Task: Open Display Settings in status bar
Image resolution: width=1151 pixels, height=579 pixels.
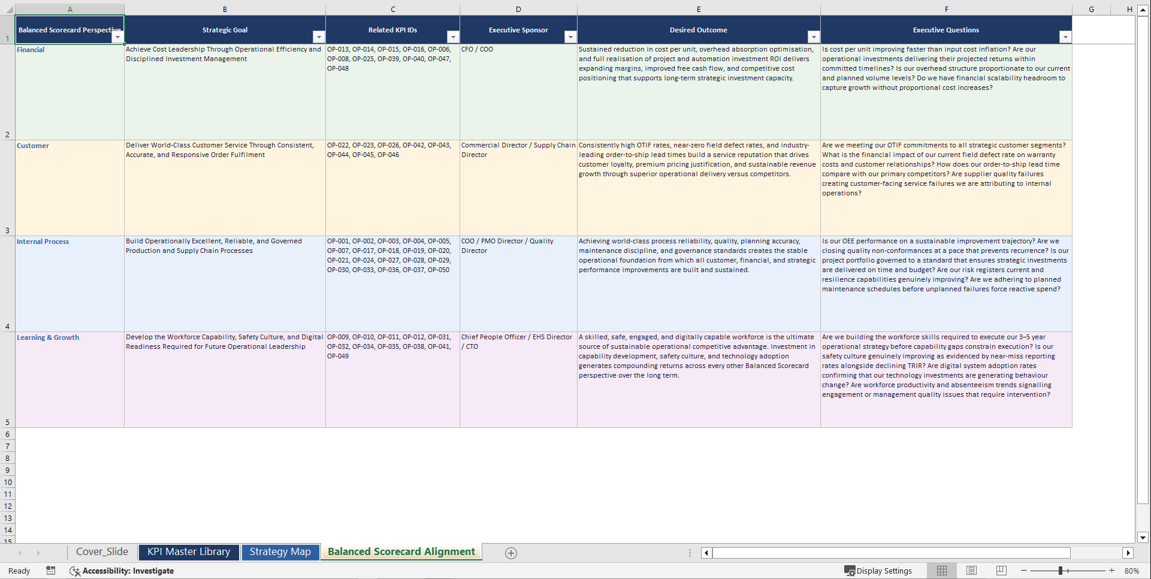Action: tap(878, 571)
